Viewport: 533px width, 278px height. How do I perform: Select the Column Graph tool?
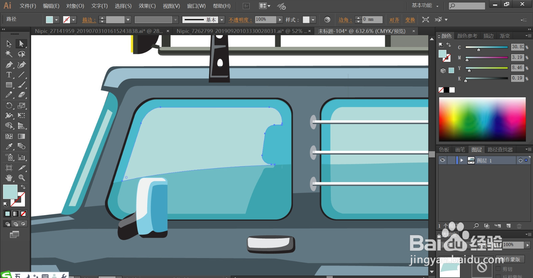pyautogui.click(x=21, y=157)
